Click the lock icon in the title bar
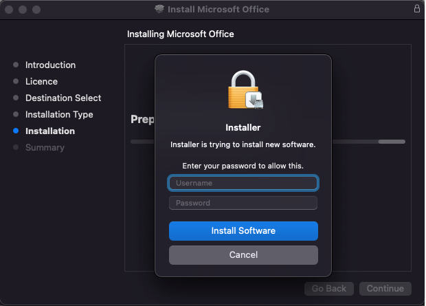426x306 pixels. [417, 9]
